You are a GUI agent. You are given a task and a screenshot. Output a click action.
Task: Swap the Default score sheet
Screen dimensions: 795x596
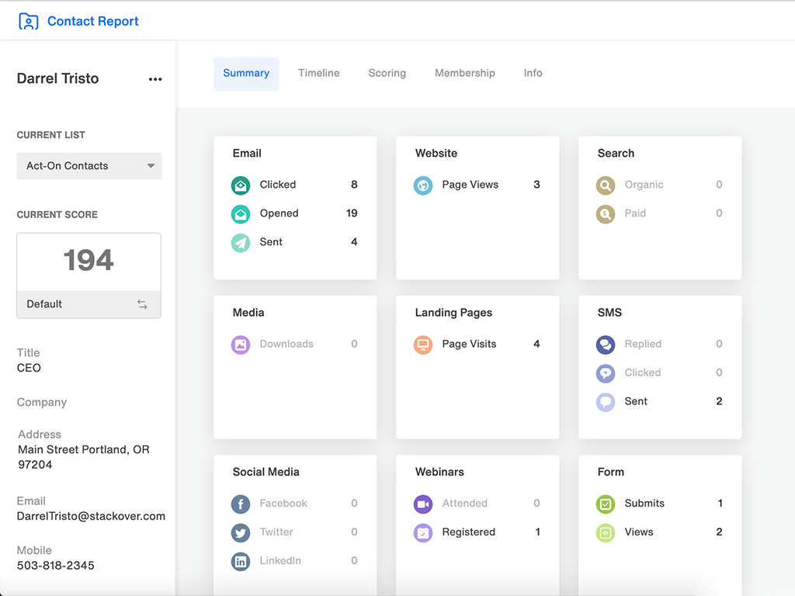point(142,304)
